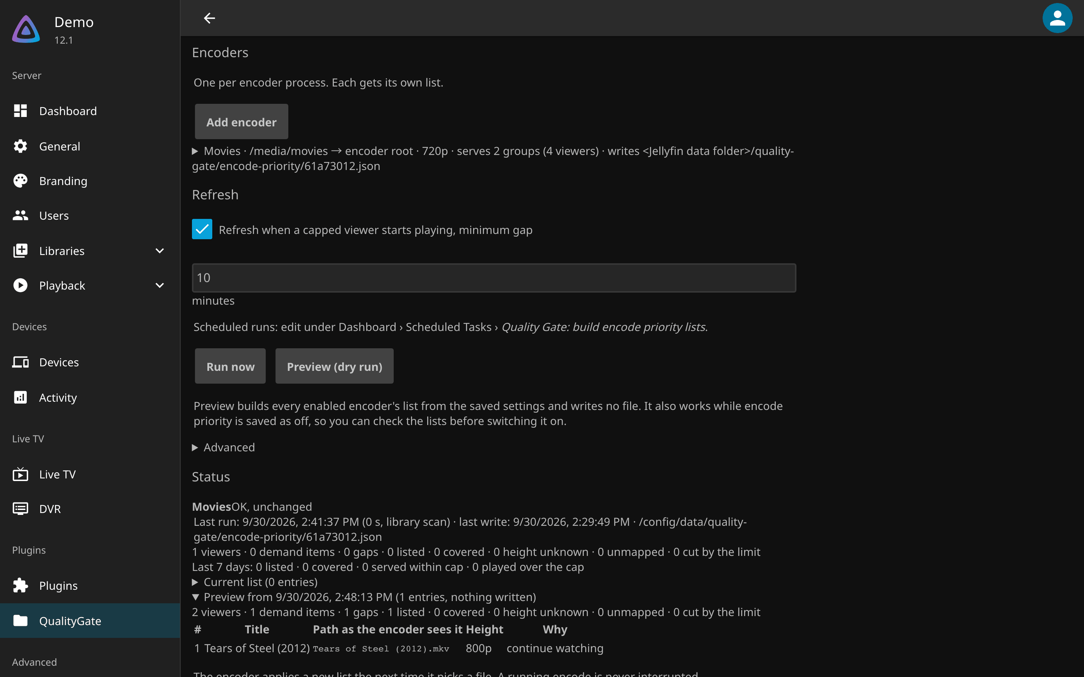The image size is (1084, 677).
Task: Click the Run now button
Action: click(x=230, y=366)
